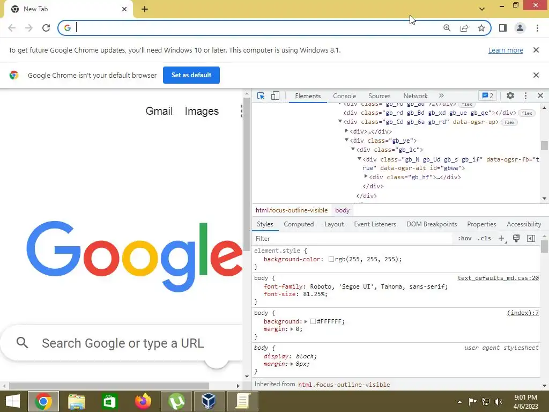Switch to the Sources tab
This screenshot has height=412, width=549.
[x=379, y=96]
